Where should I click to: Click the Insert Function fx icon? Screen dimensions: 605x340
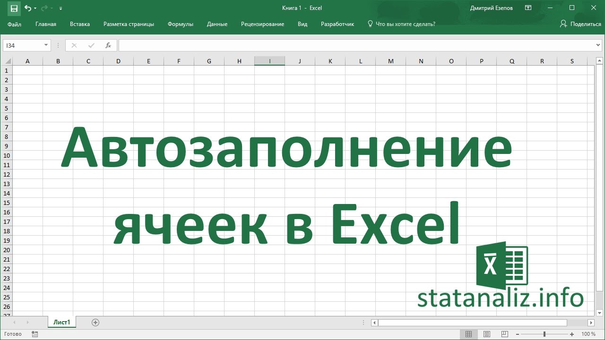tap(108, 45)
